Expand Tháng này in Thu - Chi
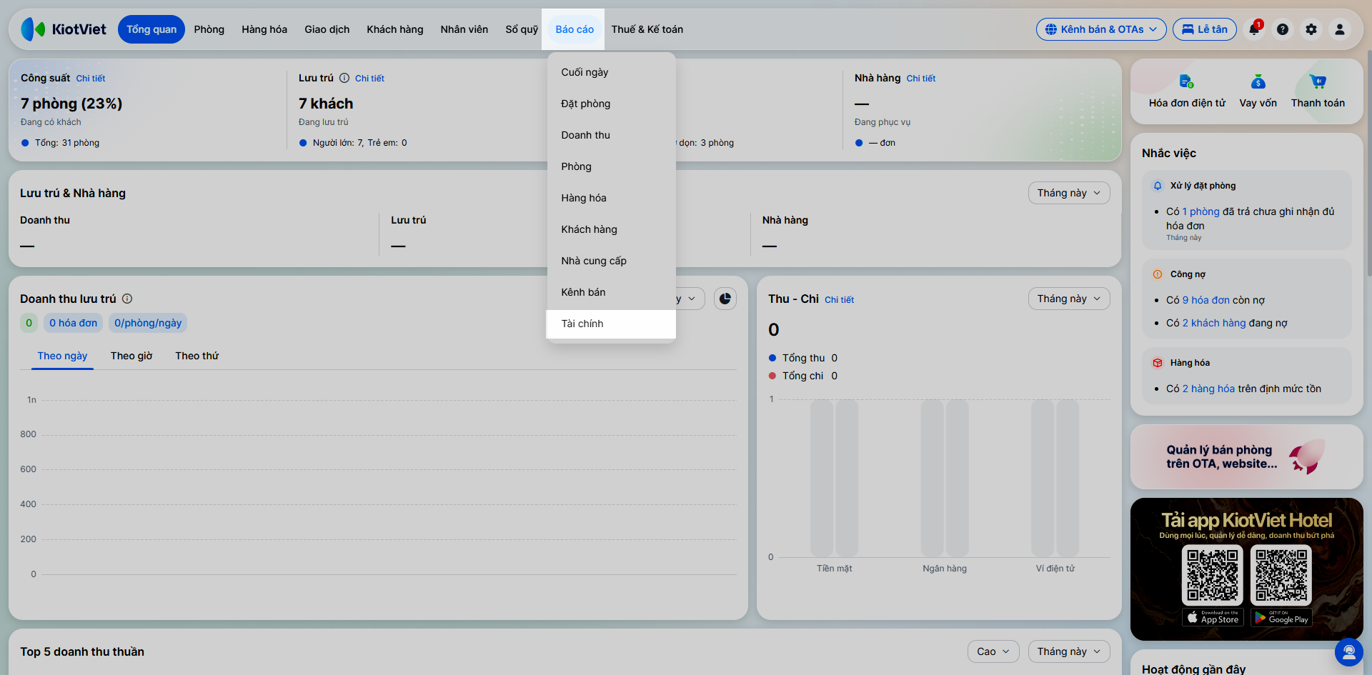 click(1069, 299)
